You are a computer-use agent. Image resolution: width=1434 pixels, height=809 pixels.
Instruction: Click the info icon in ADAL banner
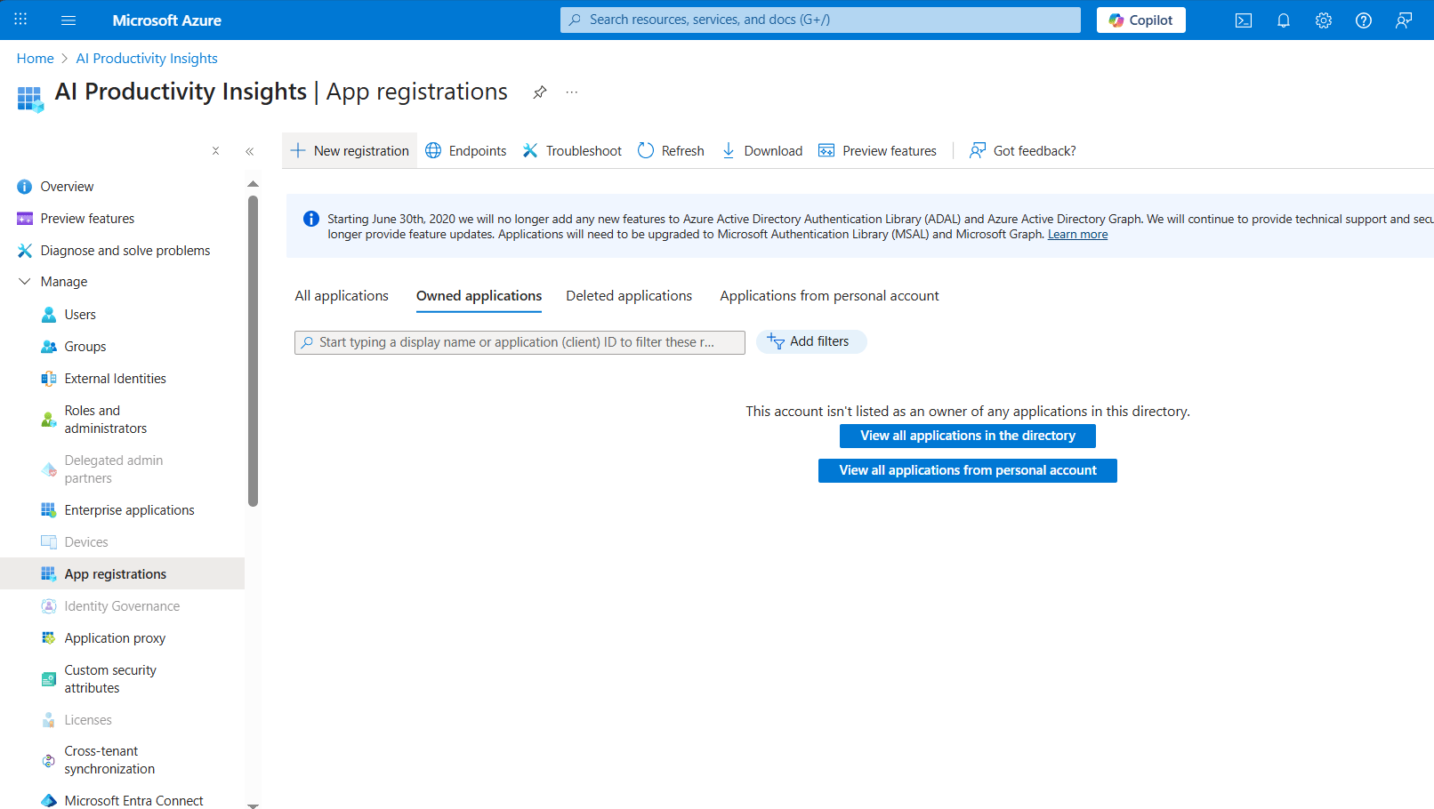click(311, 219)
